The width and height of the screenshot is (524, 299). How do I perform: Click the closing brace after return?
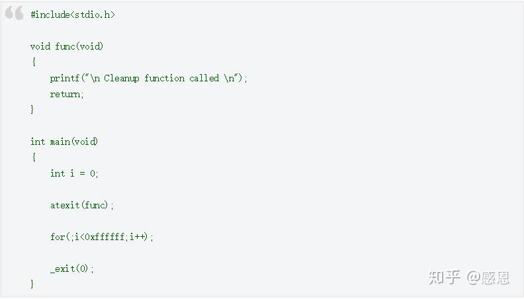pyautogui.click(x=33, y=110)
